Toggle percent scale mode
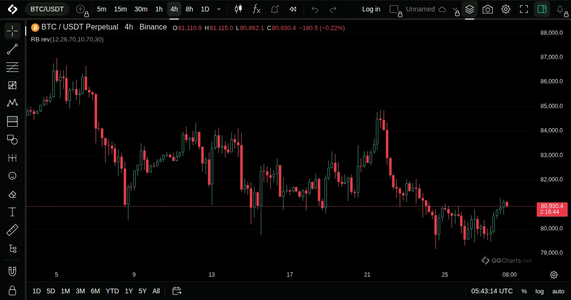Screen dimensions: 571x300 click(x=524, y=291)
